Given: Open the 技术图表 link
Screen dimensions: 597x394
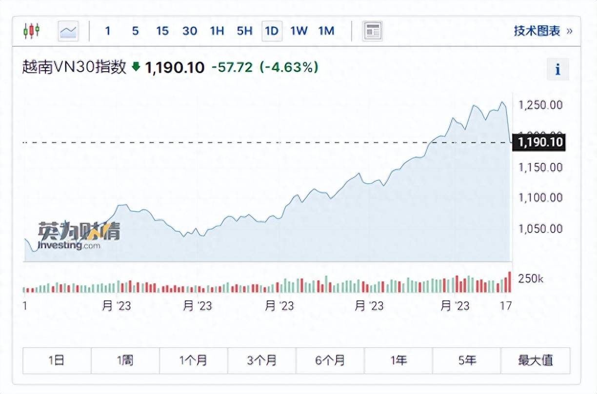Looking at the screenshot, I should [x=537, y=31].
